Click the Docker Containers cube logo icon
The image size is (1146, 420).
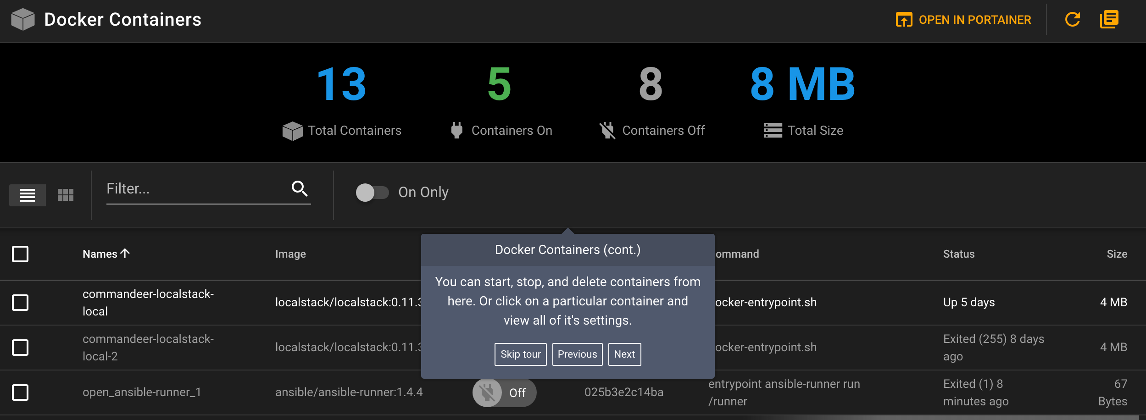tap(23, 20)
